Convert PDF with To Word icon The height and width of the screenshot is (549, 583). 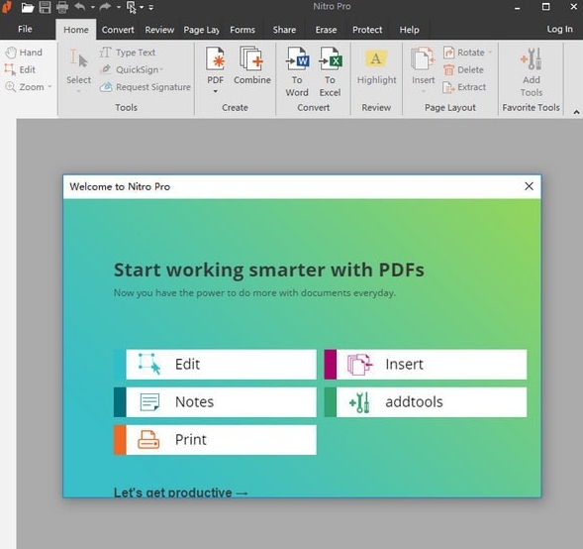297,58
